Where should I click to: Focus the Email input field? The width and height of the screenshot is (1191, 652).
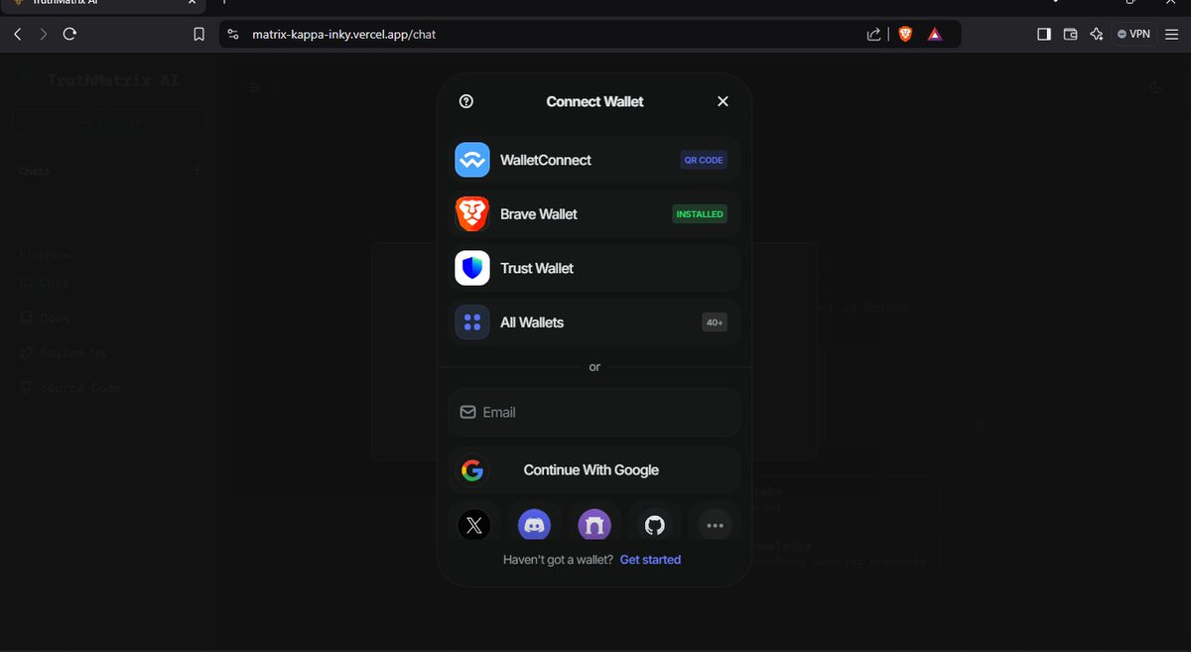click(x=595, y=412)
